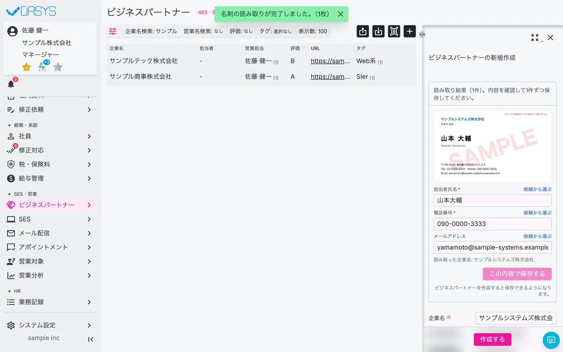Click the lightning x3 badge

(43, 66)
